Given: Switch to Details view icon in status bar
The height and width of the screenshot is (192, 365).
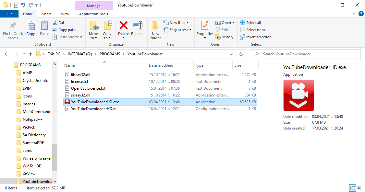Looking at the screenshot, I should click(x=353, y=187).
